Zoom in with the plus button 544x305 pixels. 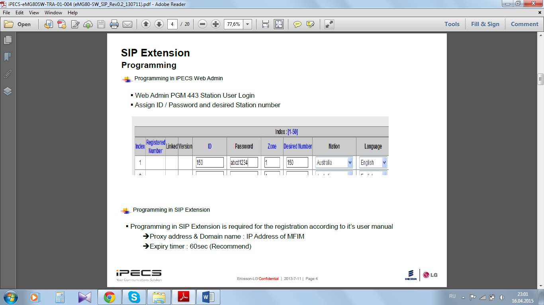coord(215,24)
